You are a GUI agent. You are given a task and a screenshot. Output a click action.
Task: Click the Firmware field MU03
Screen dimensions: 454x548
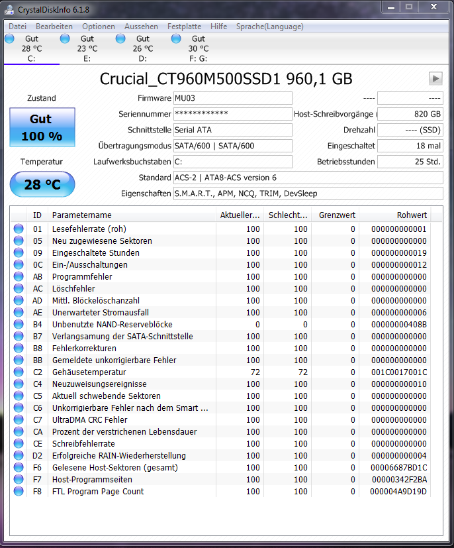[233, 98]
